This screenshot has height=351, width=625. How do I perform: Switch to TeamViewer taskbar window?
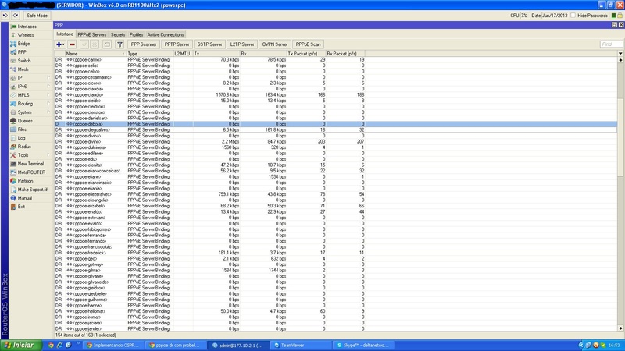(x=302, y=345)
